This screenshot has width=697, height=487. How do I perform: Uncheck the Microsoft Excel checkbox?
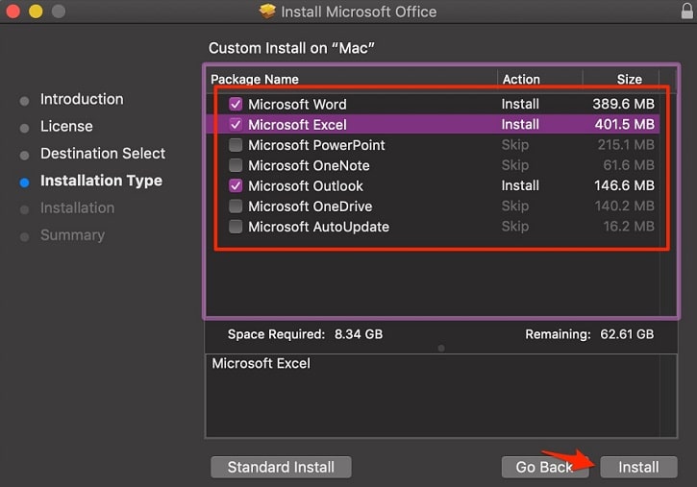(x=236, y=125)
